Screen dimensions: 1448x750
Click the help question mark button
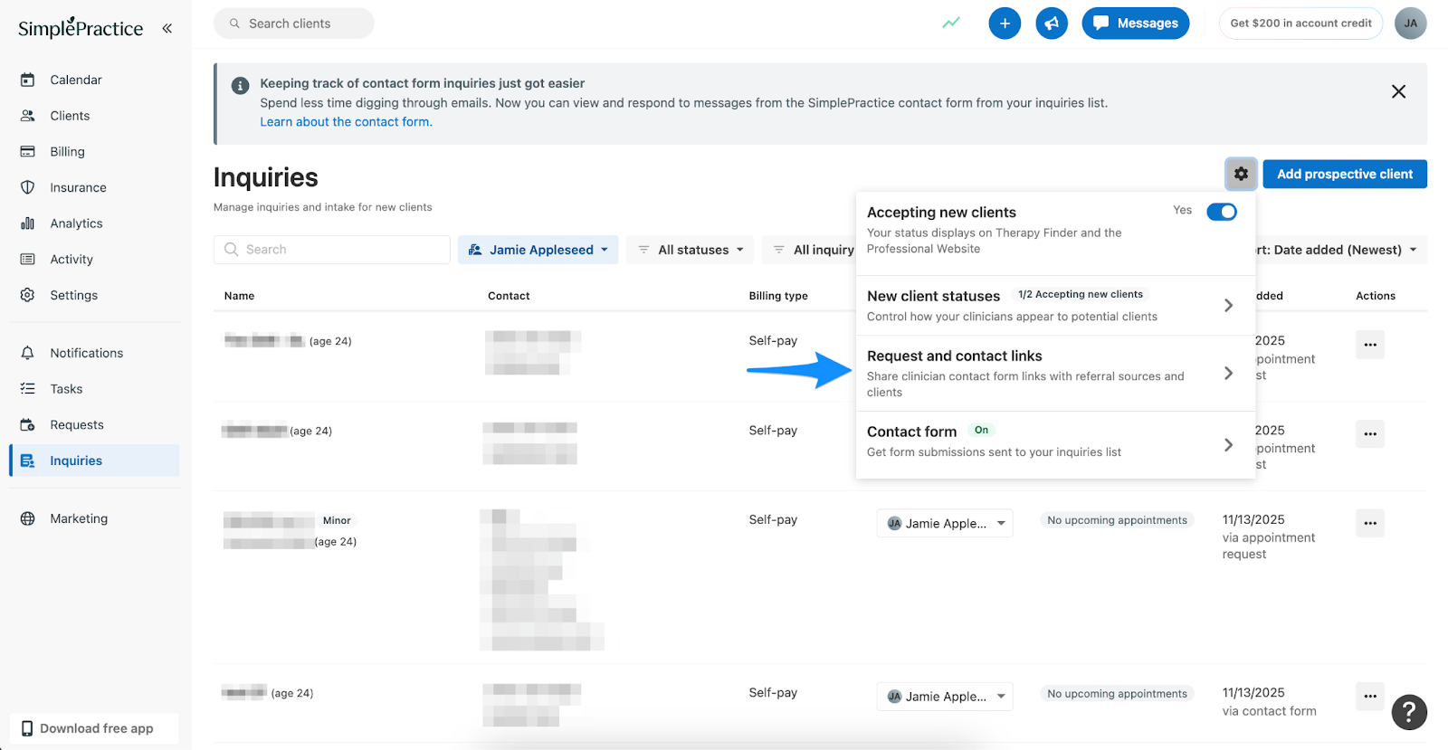coord(1409,712)
